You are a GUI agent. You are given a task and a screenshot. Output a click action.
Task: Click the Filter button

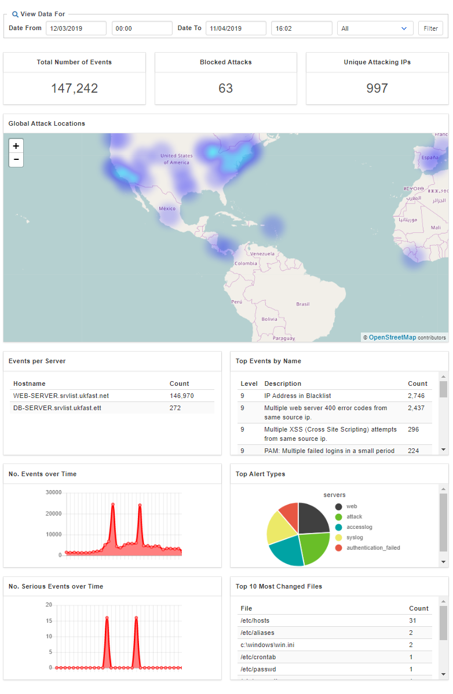430,28
